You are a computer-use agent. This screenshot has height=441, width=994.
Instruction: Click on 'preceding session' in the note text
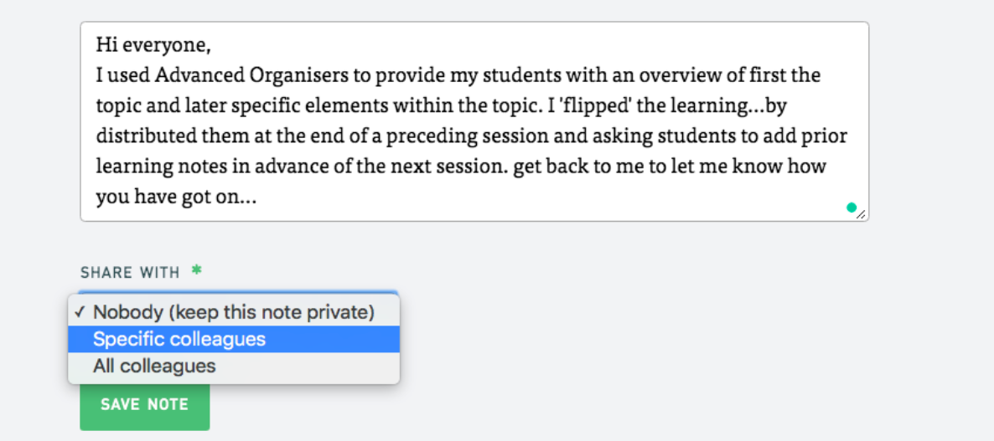click(474, 136)
